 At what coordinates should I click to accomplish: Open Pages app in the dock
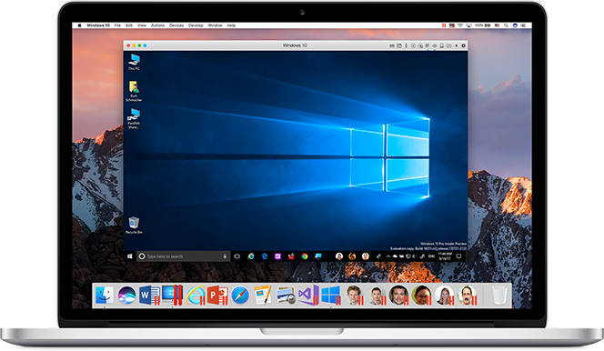pyautogui.click(x=263, y=296)
